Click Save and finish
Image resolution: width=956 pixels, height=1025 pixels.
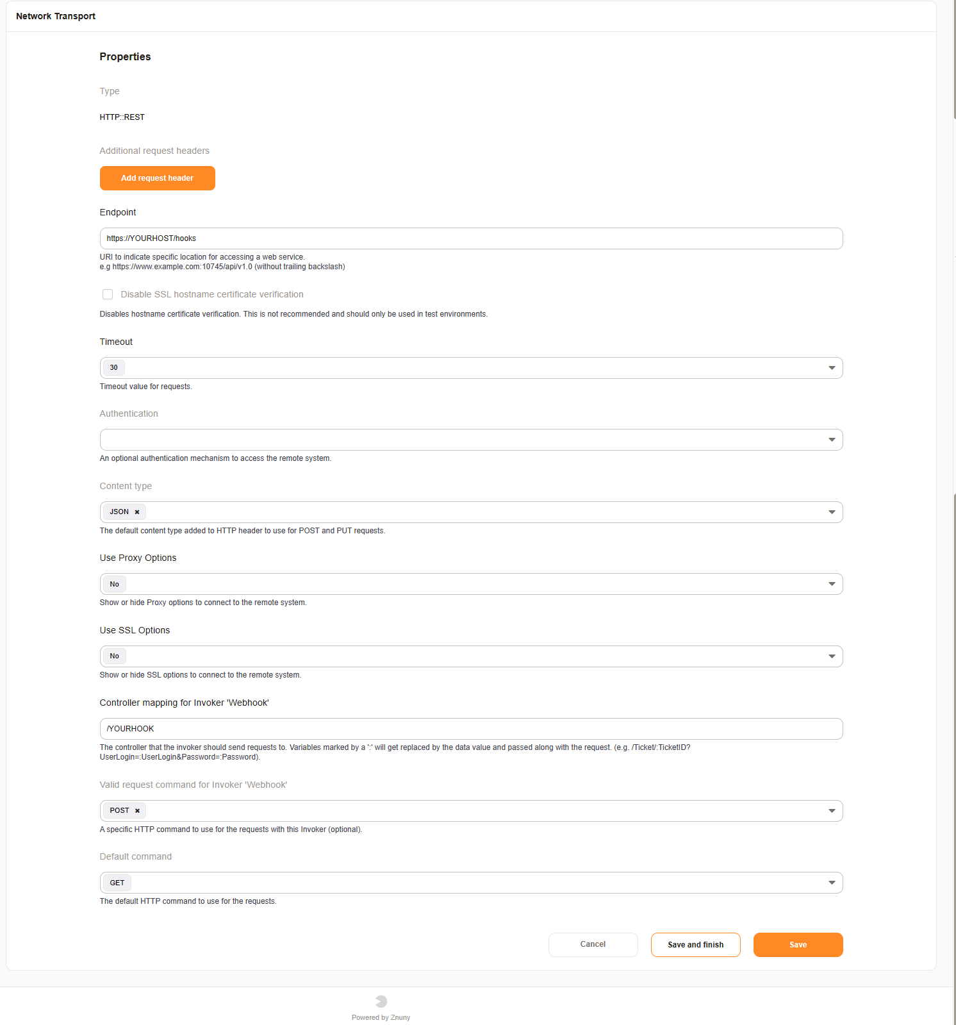[x=695, y=945]
